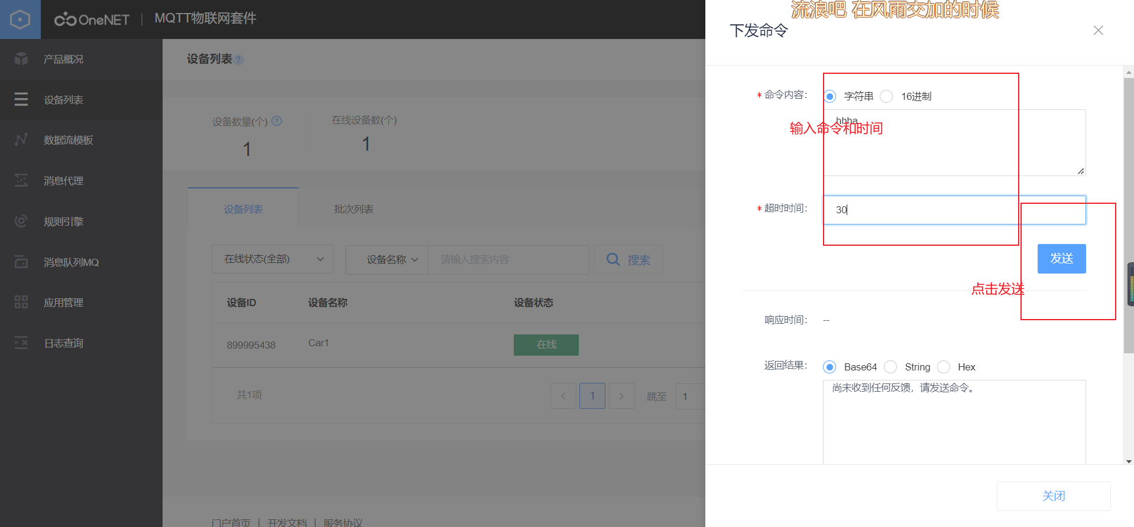Click the 设备ID column header
1134x527 pixels.
click(x=241, y=302)
